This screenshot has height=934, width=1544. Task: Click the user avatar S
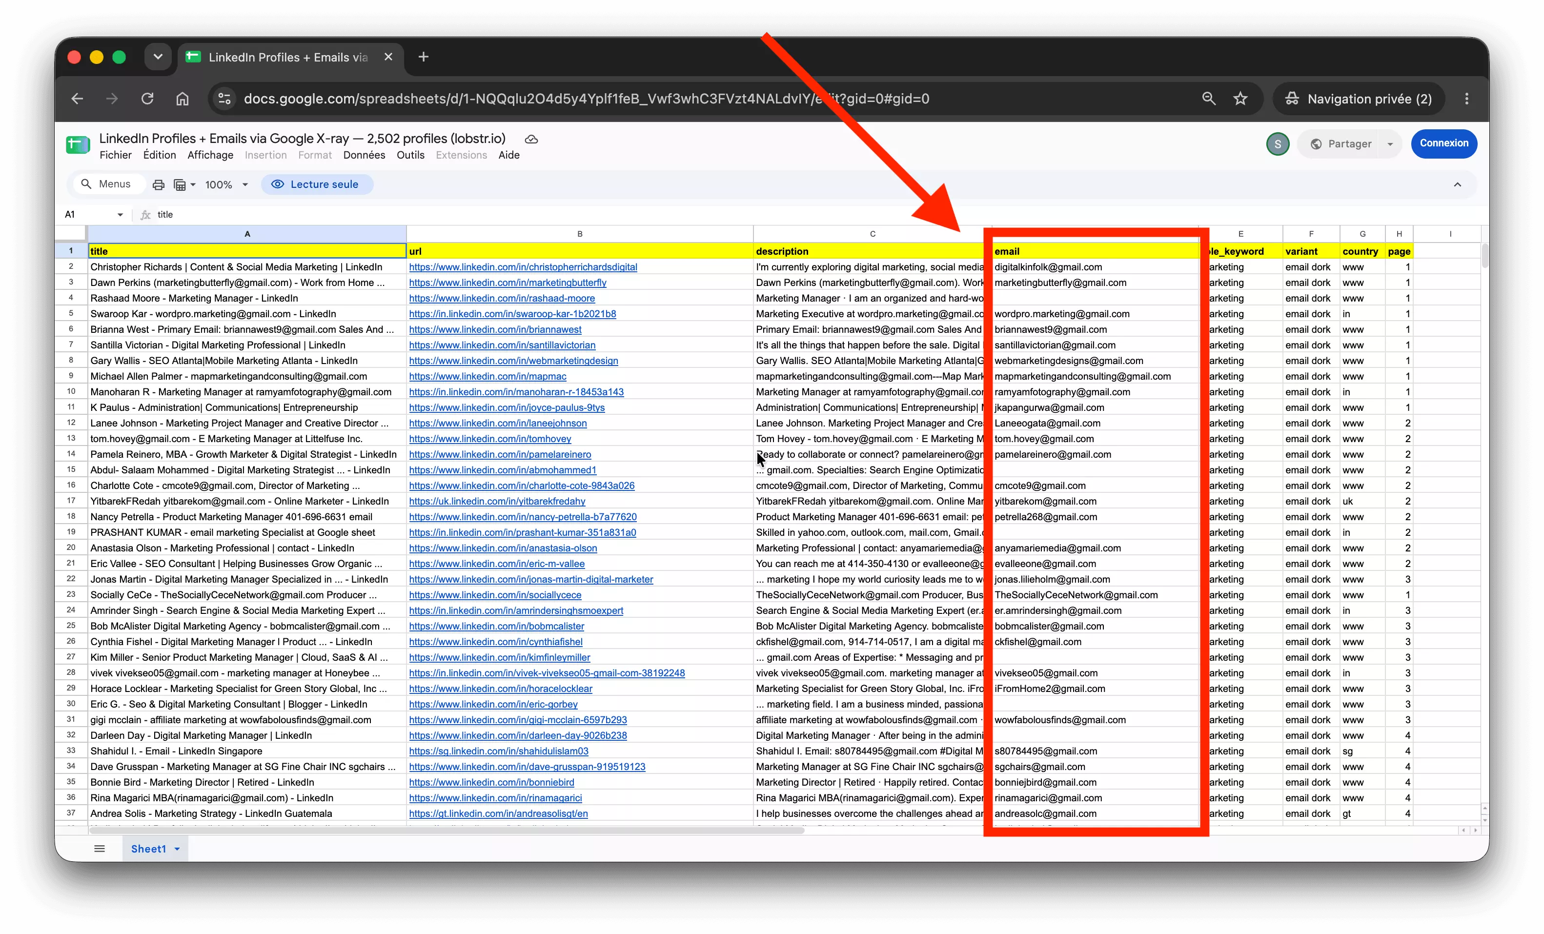point(1278,144)
